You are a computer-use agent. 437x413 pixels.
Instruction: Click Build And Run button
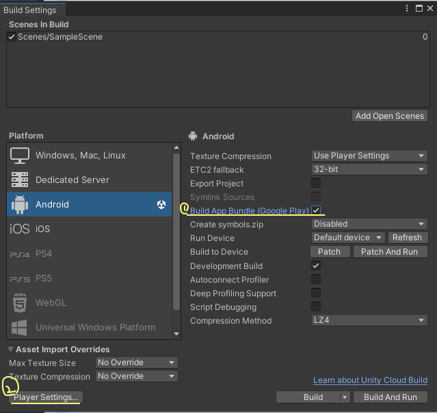(x=390, y=397)
